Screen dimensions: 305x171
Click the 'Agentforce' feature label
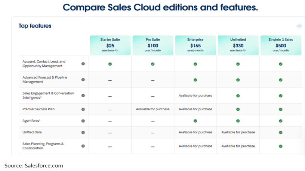(x=31, y=121)
